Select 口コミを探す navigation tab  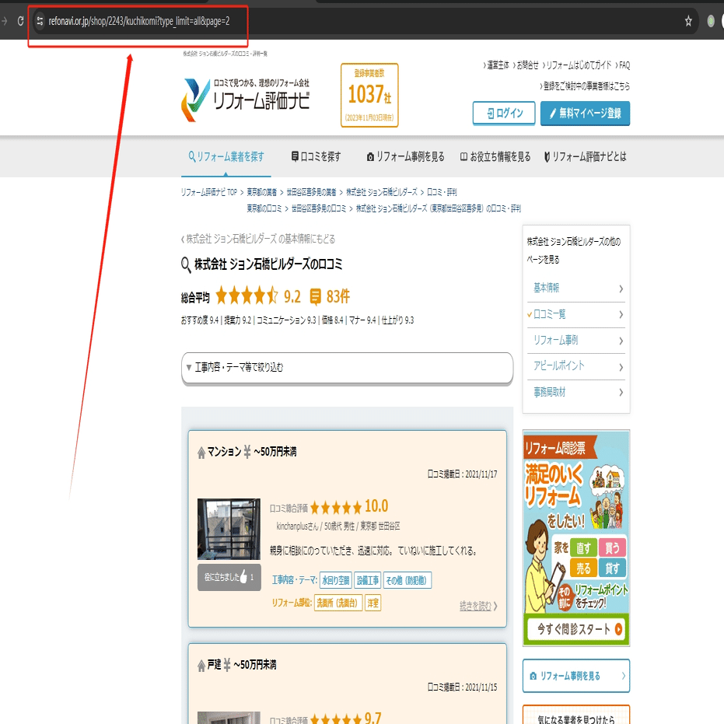click(x=316, y=156)
